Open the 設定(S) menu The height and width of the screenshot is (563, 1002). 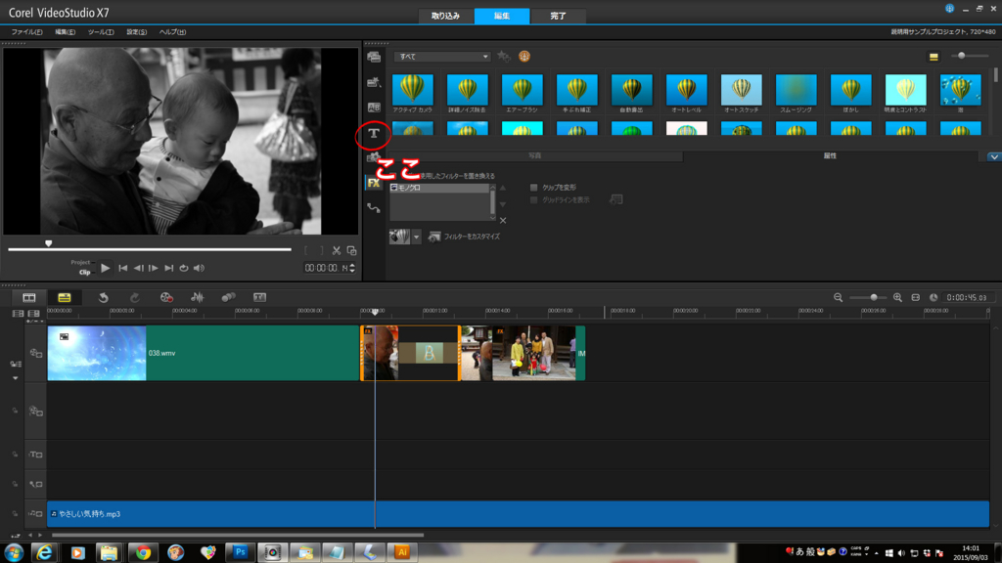pyautogui.click(x=137, y=32)
